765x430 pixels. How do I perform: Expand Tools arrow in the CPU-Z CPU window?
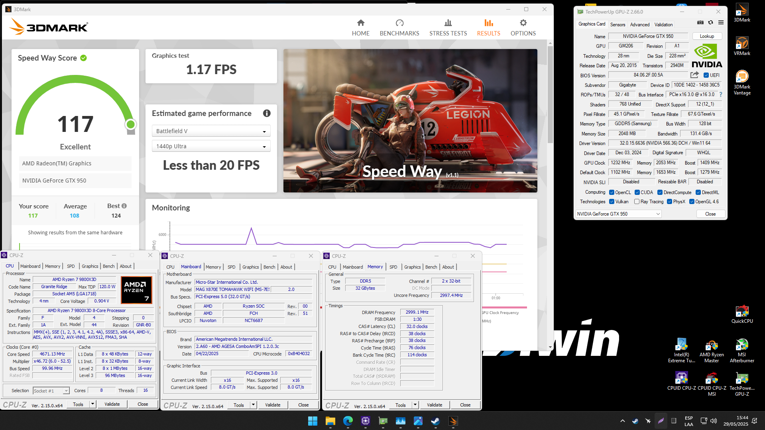(92, 404)
